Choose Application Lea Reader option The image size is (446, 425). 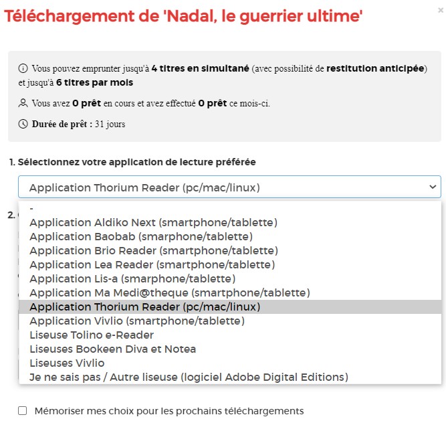click(x=152, y=264)
